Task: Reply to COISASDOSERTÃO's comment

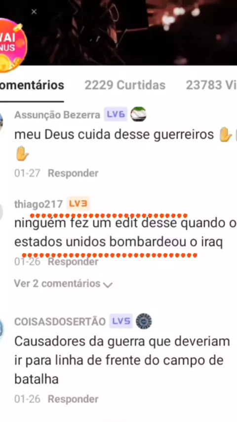Action: (73, 399)
